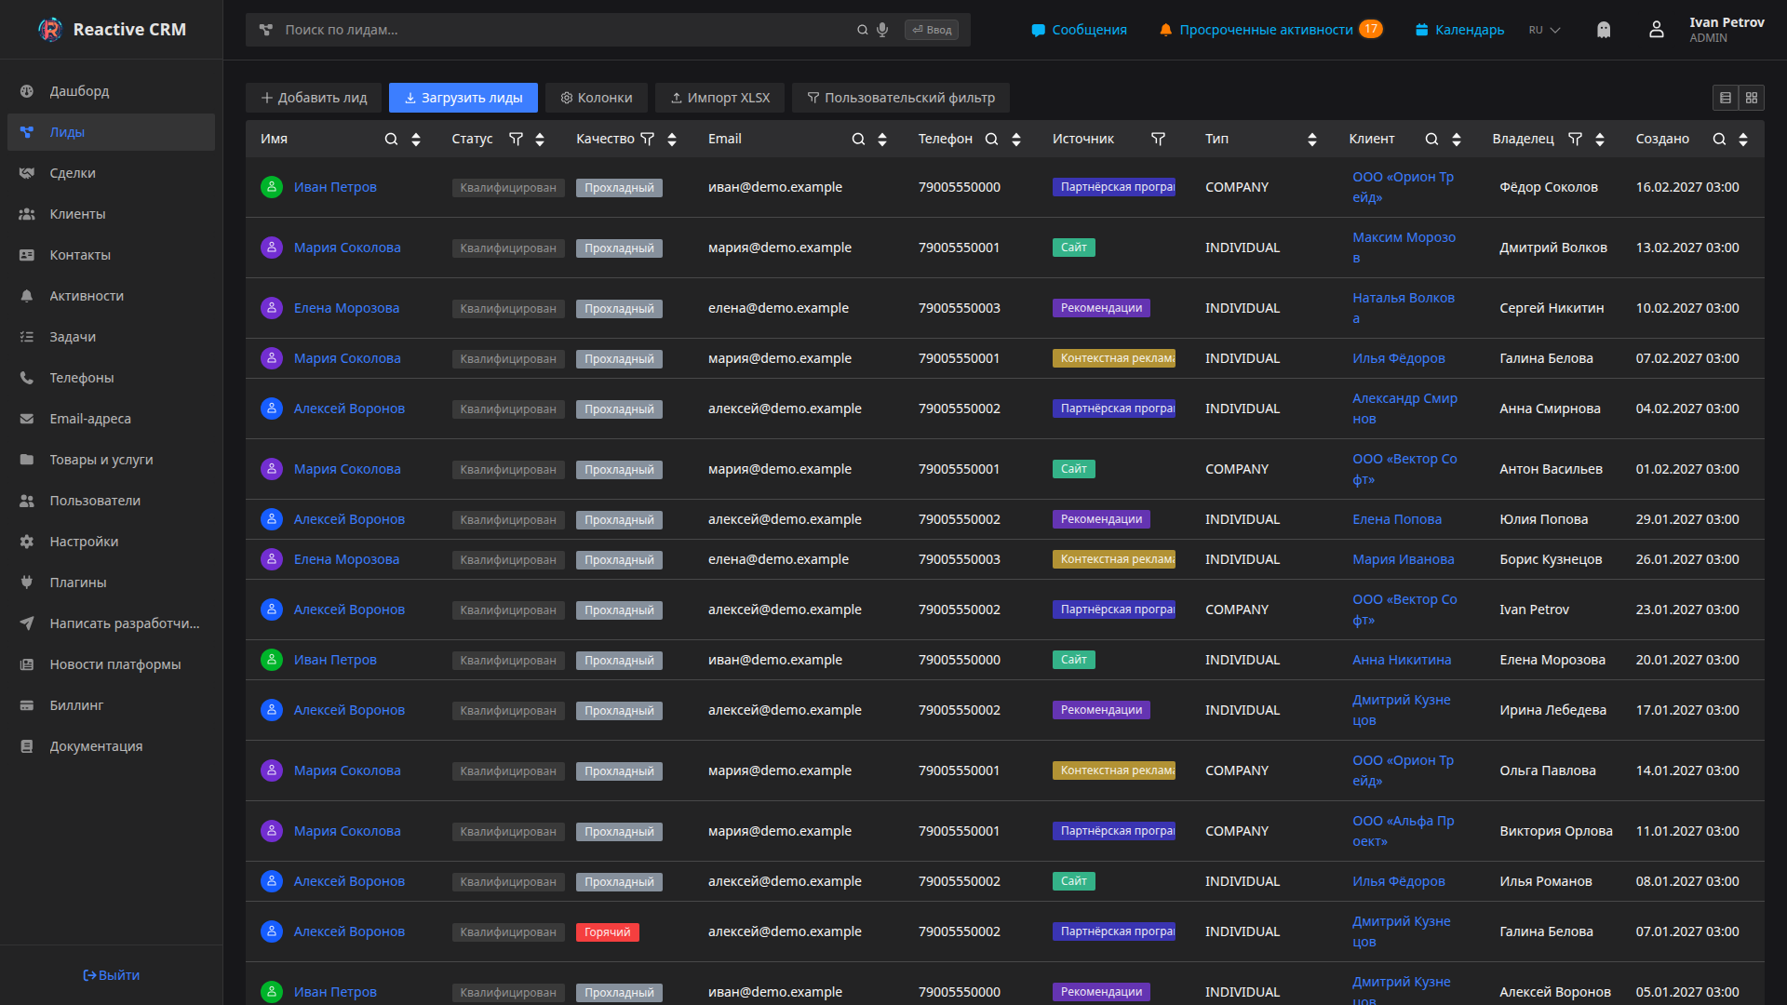Sort by Email column arrows
Image resolution: width=1787 pixels, height=1005 pixels.
pos(882,139)
